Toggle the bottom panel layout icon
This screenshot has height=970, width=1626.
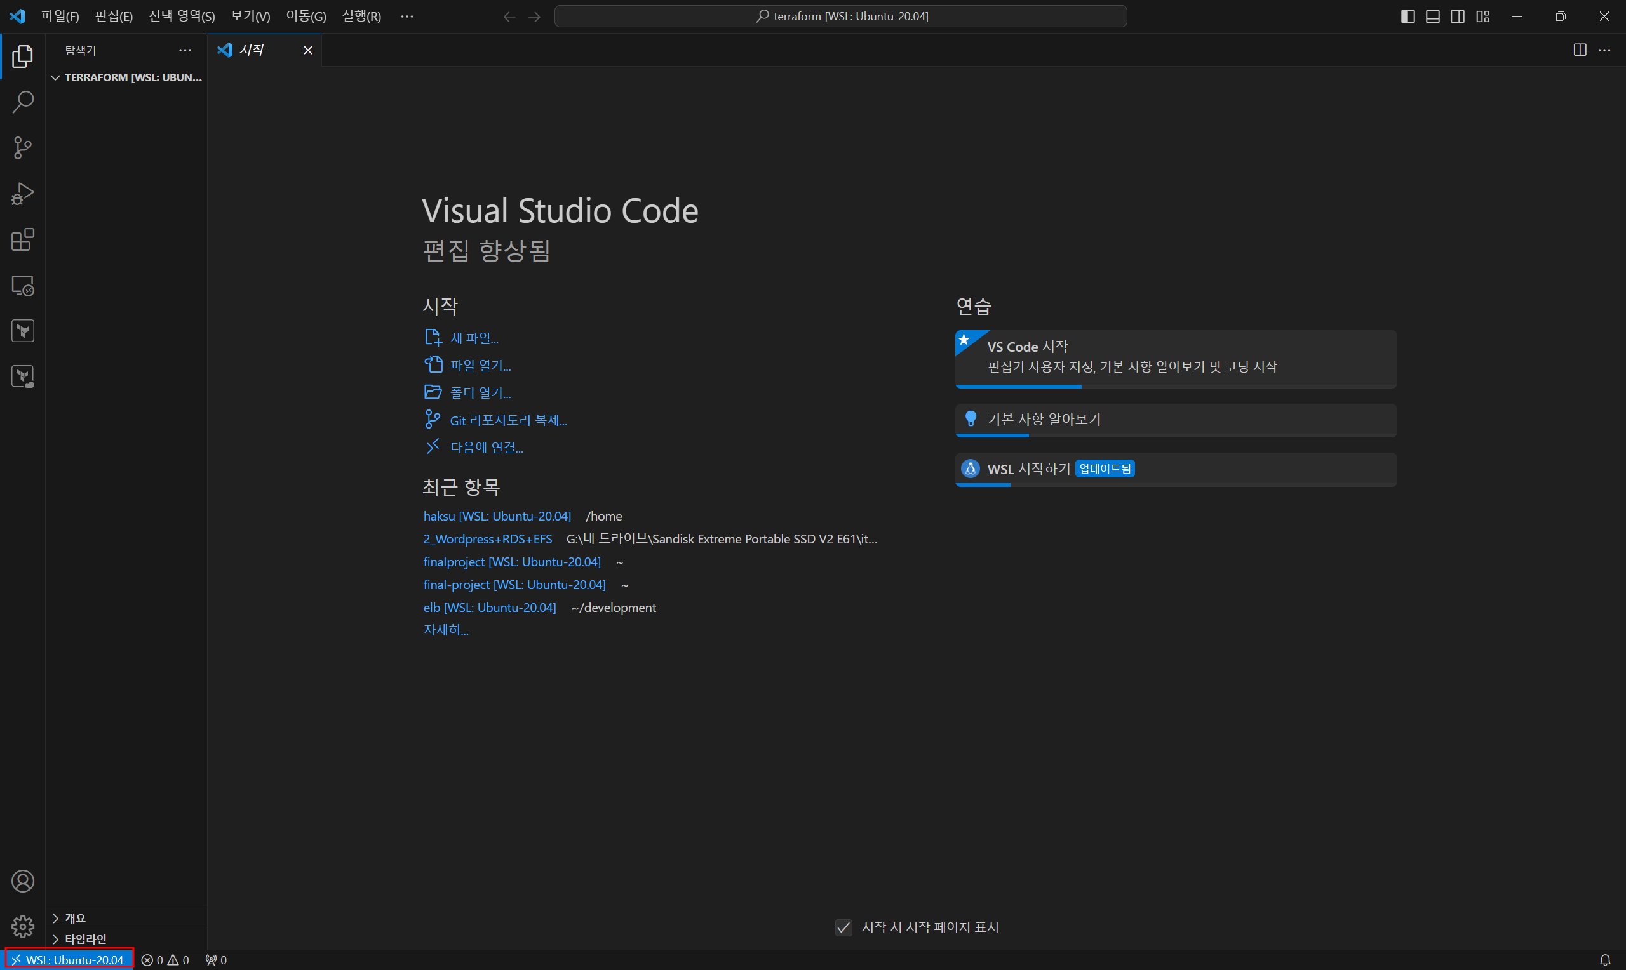point(1432,17)
